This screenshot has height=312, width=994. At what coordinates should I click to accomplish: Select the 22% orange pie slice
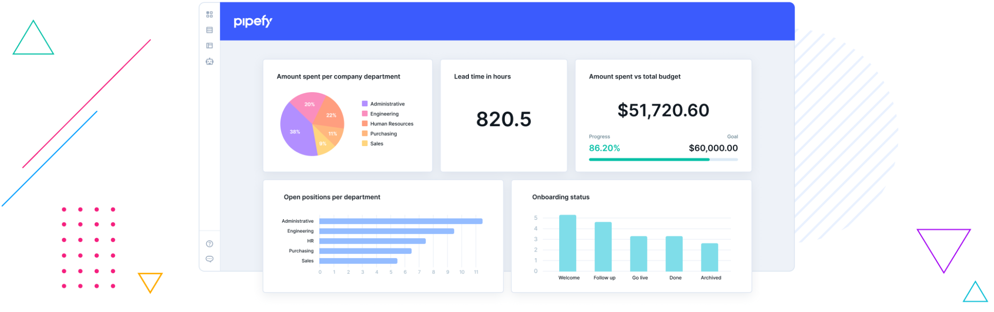tap(330, 113)
